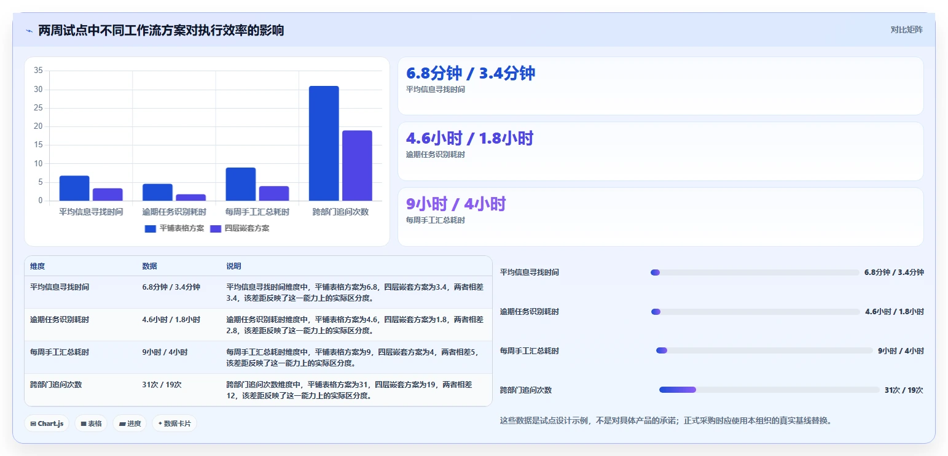Toggle the 平铺表格方案 legend swatch
Screen dimensions: 948x456
151,228
